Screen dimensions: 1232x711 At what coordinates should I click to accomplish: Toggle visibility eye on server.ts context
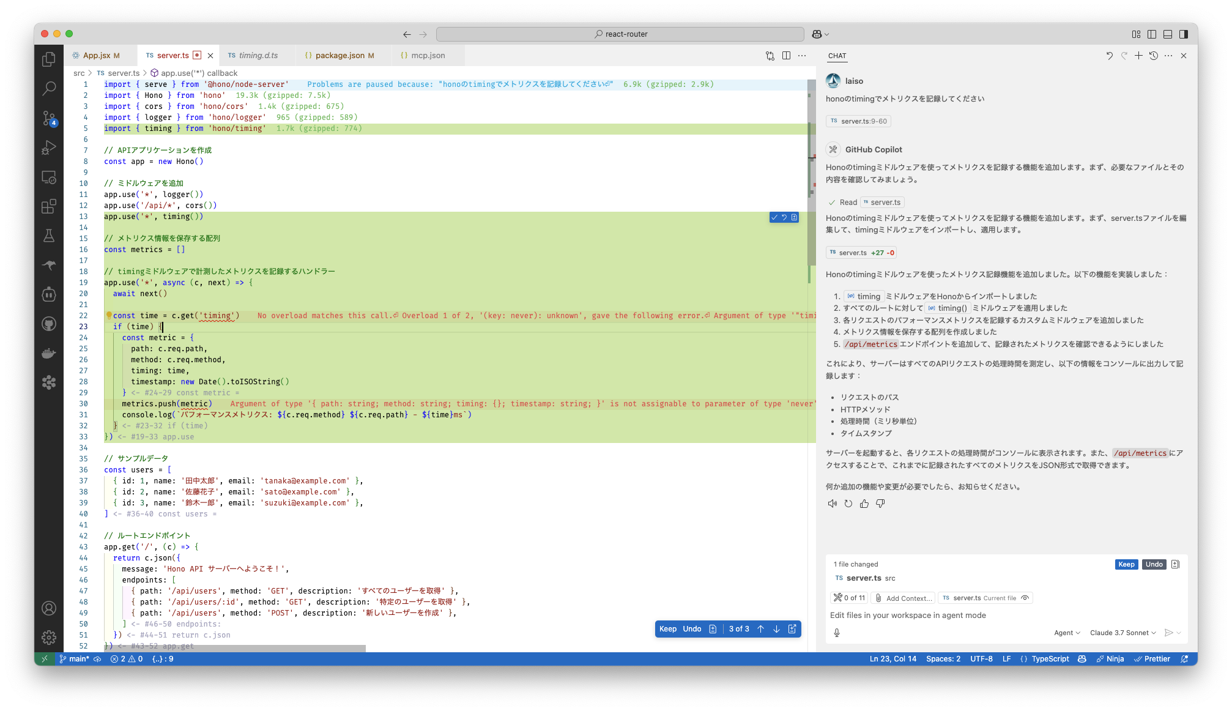tap(1025, 598)
